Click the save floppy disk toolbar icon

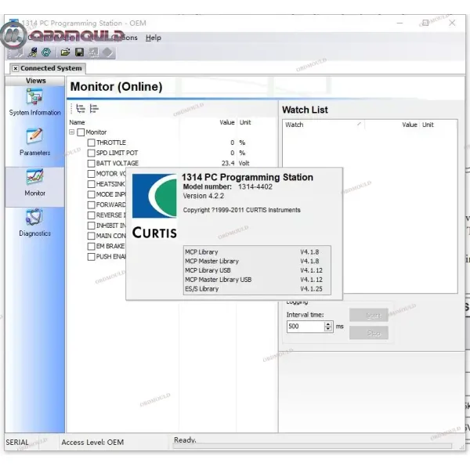click(79, 52)
